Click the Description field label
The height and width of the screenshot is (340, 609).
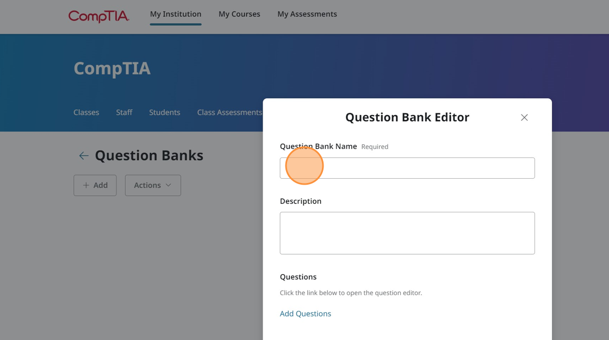click(301, 201)
